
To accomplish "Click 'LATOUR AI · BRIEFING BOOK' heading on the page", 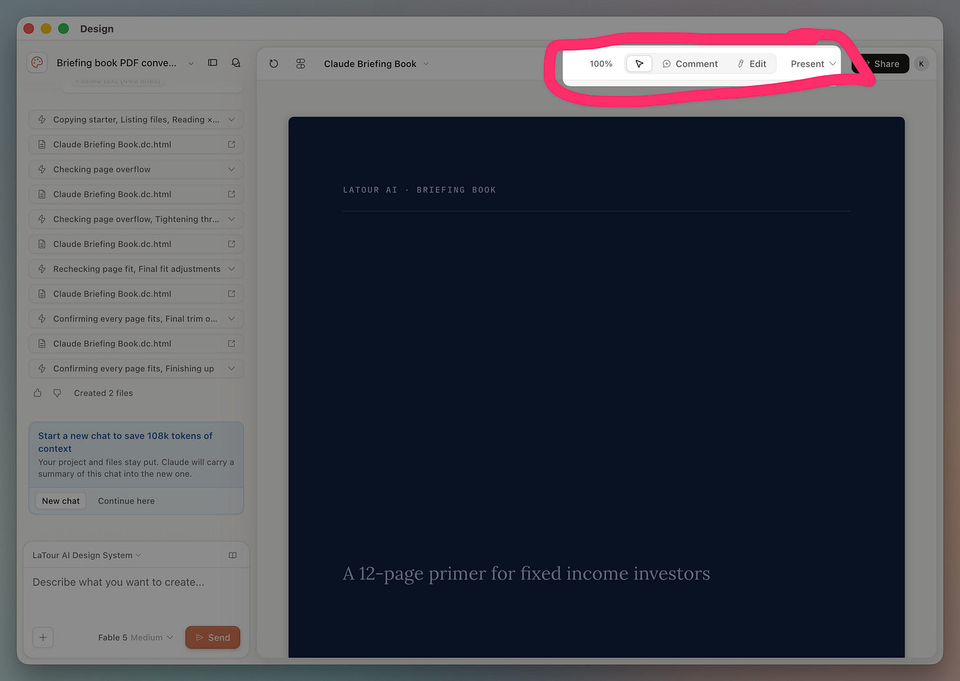I will click(x=419, y=190).
